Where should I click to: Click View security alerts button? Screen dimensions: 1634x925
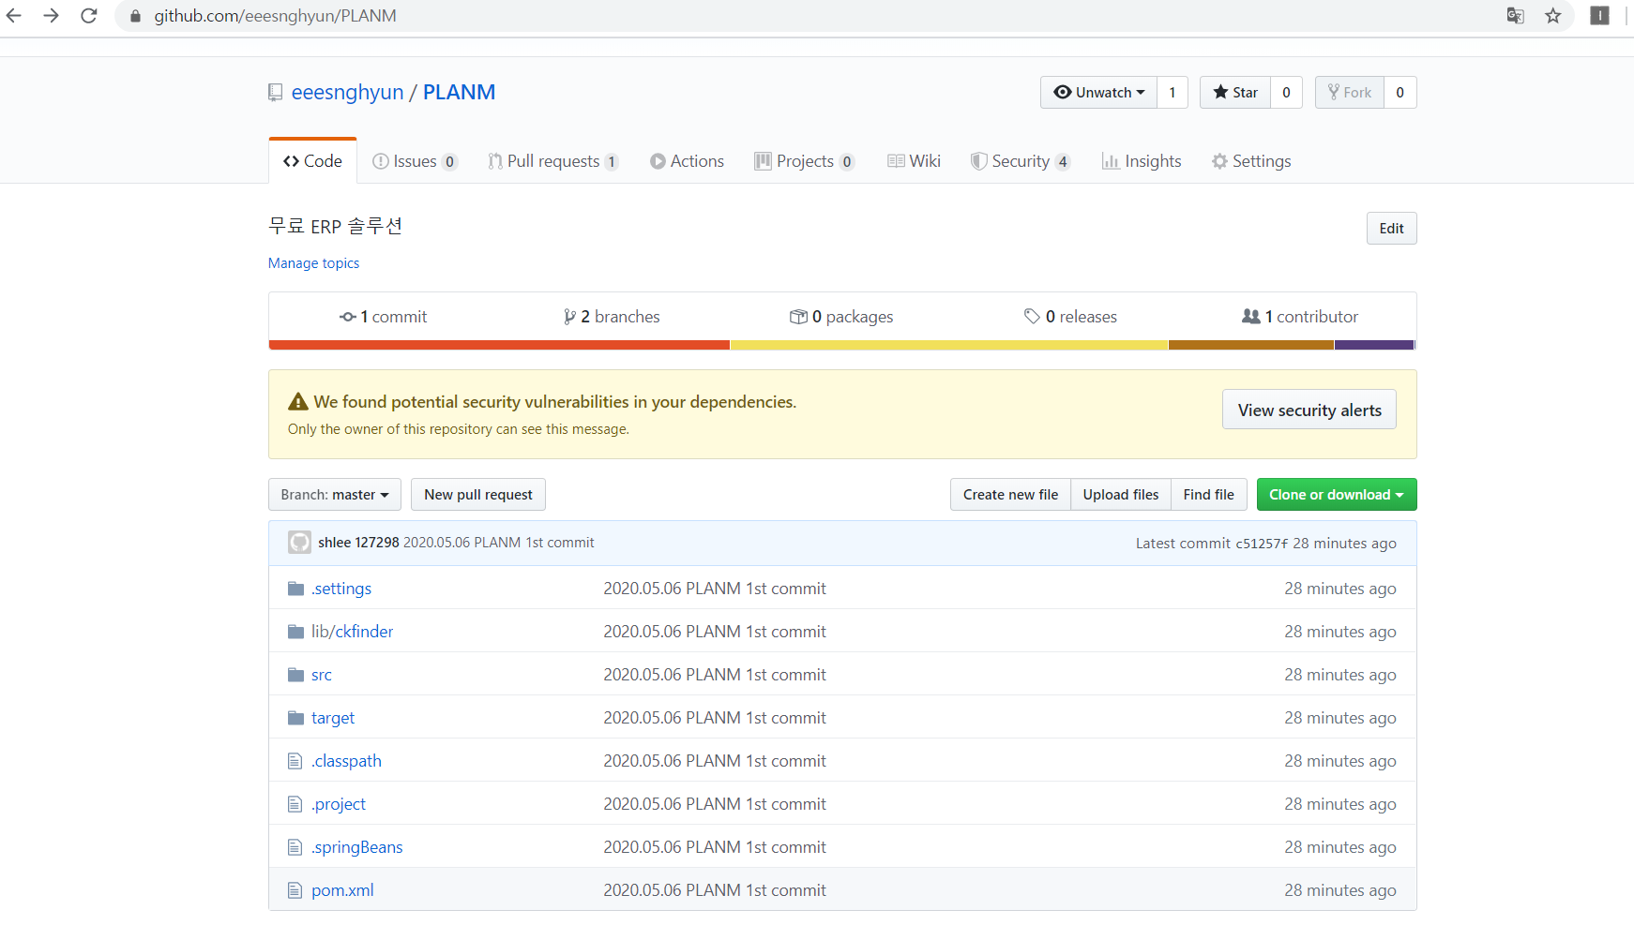[1309, 410]
